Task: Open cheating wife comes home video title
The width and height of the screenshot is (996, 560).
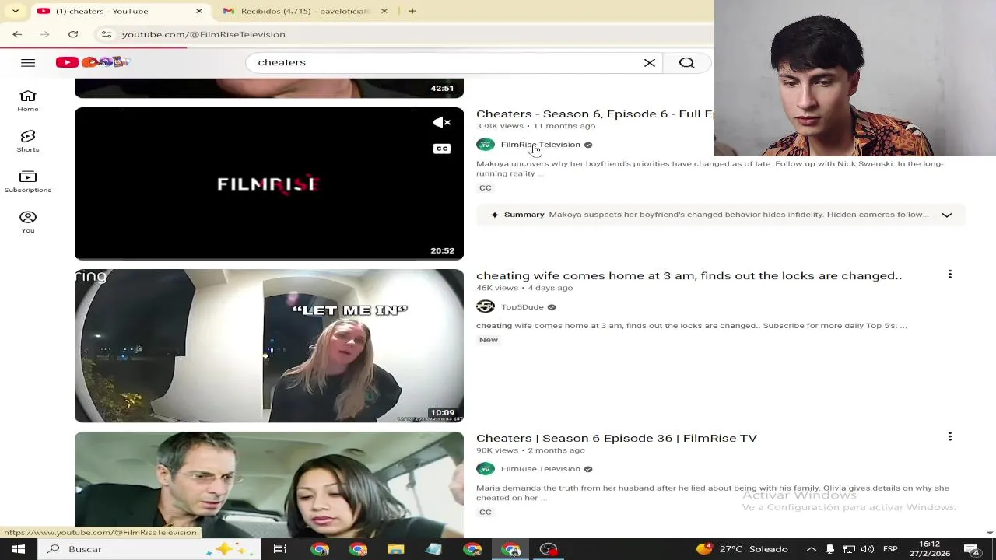Action: [689, 275]
